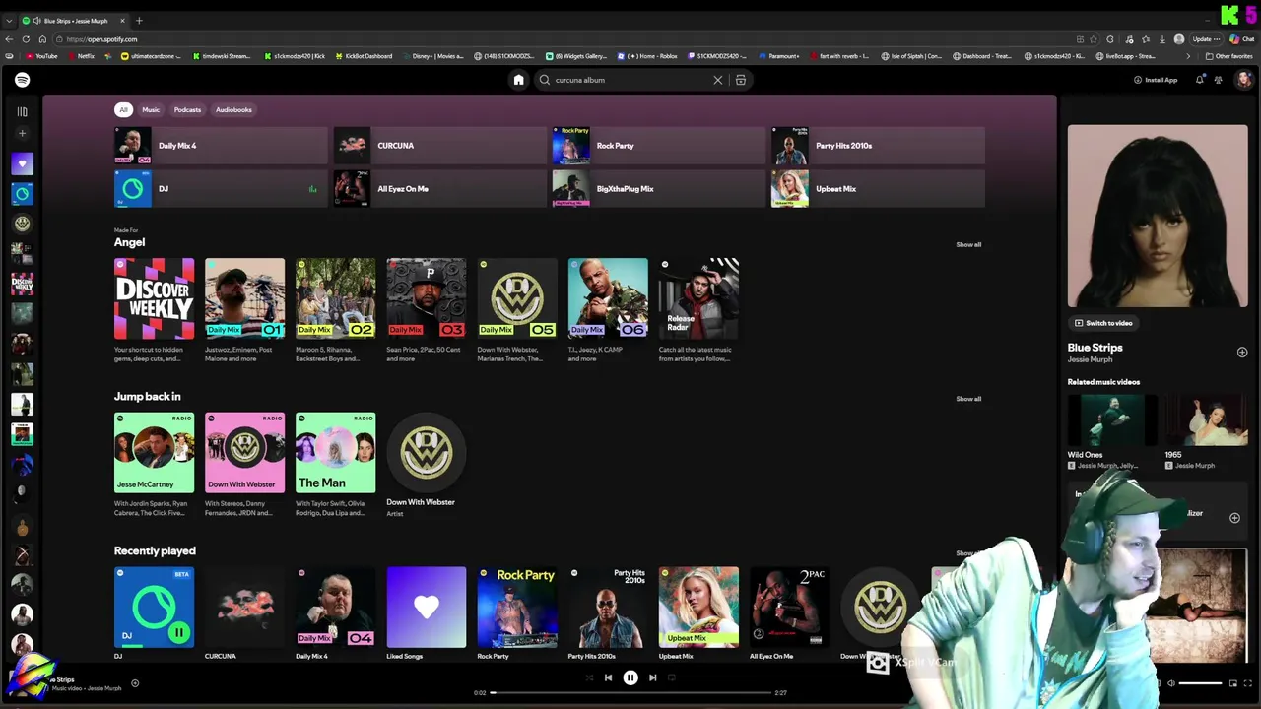Open Liked Songs in sidebar

click(x=22, y=163)
